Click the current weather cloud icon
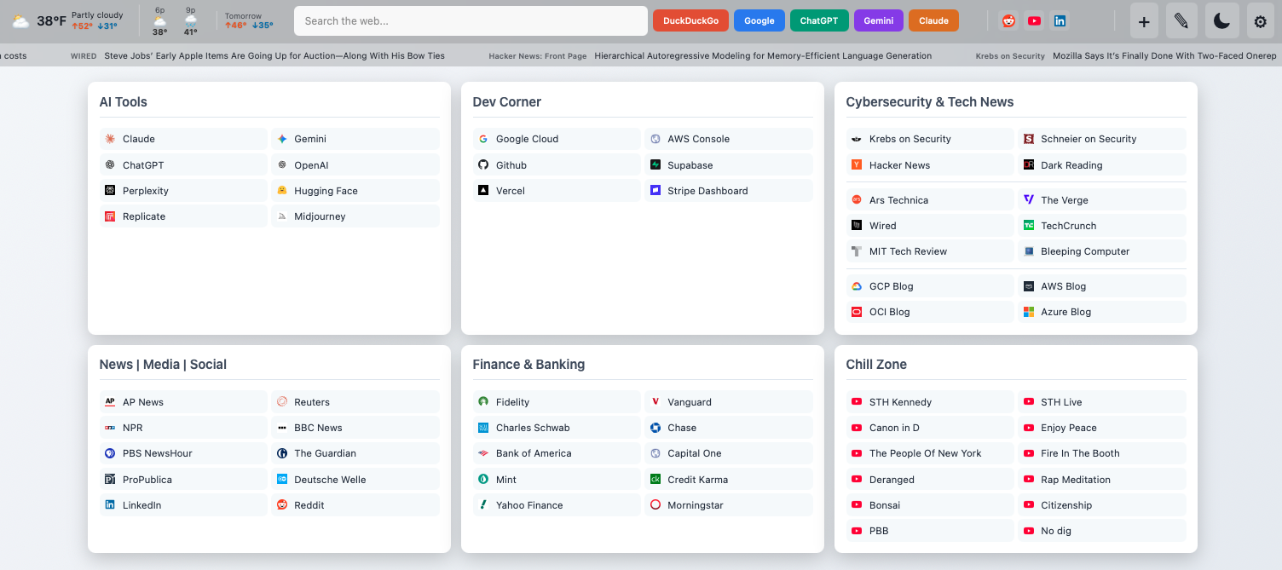Screen dimensions: 1282x570 point(20,21)
